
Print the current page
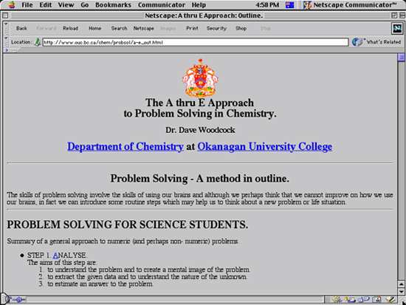[192, 28]
